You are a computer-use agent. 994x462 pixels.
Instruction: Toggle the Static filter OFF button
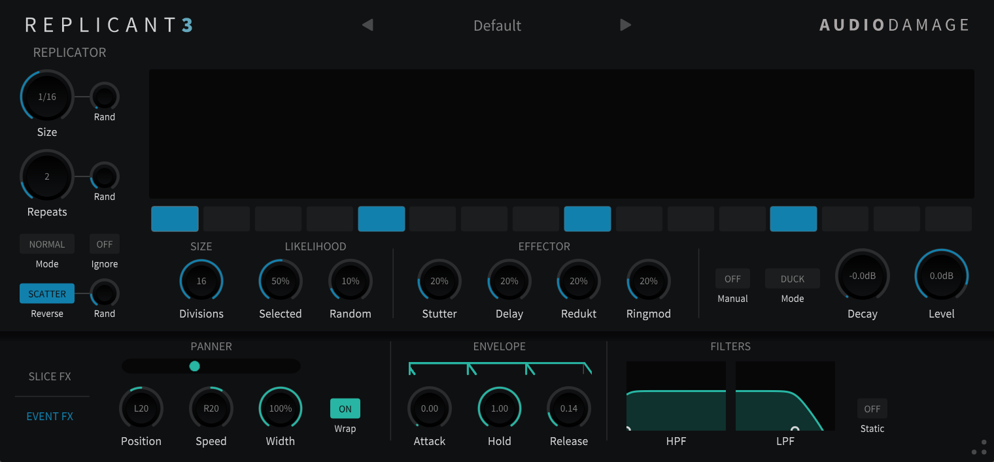point(872,408)
